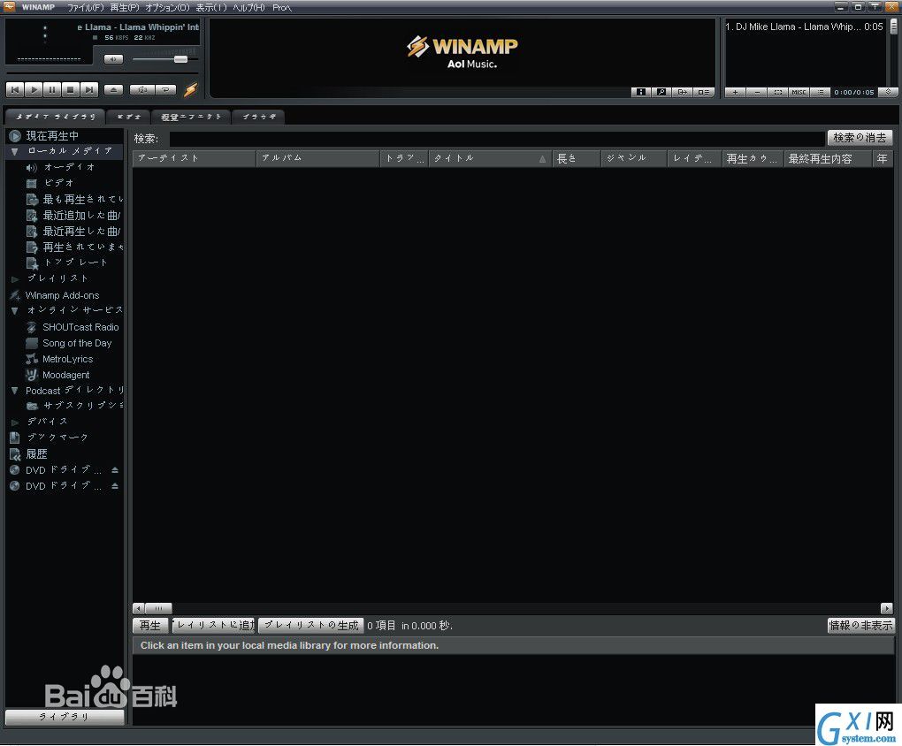Collapse the Podcast ディレクトリ node
The height and width of the screenshot is (746, 902).
tap(15, 391)
